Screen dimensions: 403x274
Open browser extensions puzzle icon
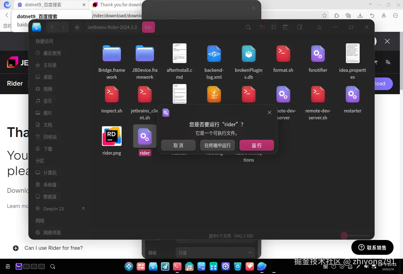337,15
